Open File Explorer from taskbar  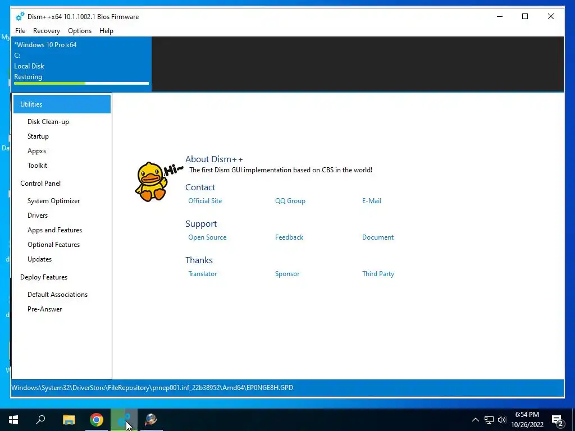click(69, 420)
